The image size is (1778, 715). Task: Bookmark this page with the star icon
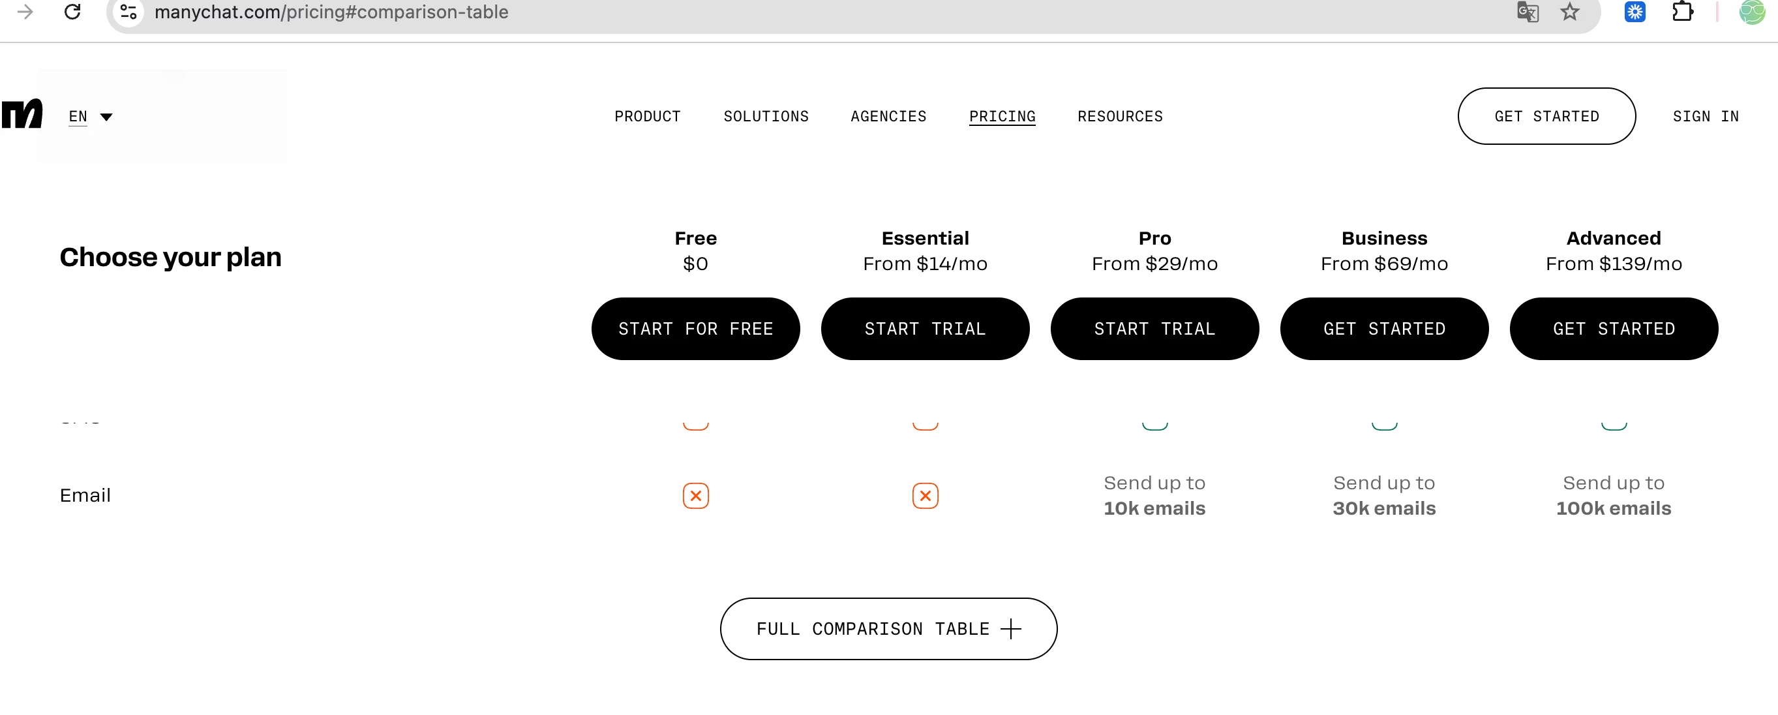click(1569, 12)
